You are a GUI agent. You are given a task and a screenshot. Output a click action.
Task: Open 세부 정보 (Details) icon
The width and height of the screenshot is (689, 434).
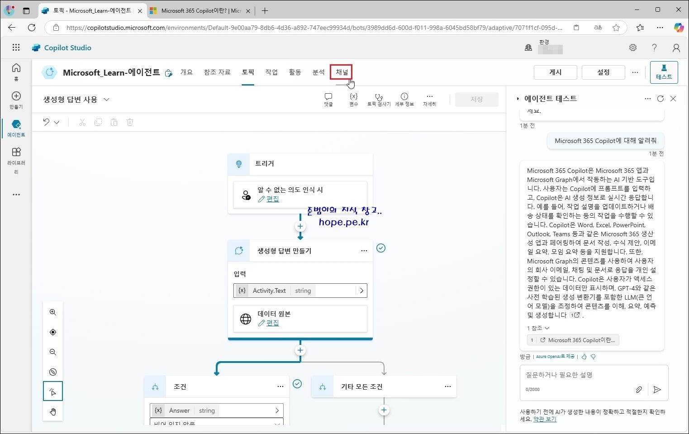click(x=404, y=100)
